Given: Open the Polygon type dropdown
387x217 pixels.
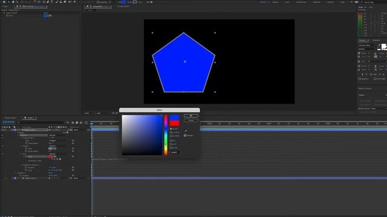Looking at the screenshot, I should pyautogui.click(x=58, y=140).
